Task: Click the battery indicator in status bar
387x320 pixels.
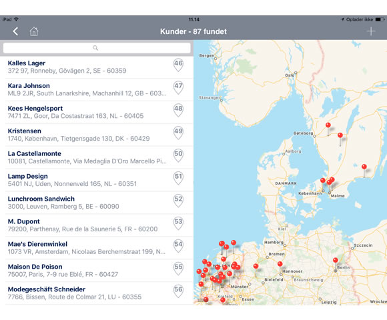Action: click(380, 19)
